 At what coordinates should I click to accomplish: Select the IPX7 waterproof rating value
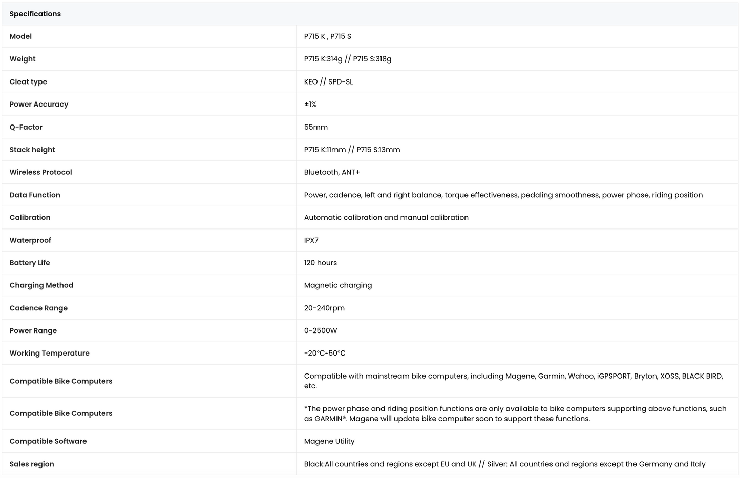coord(311,240)
